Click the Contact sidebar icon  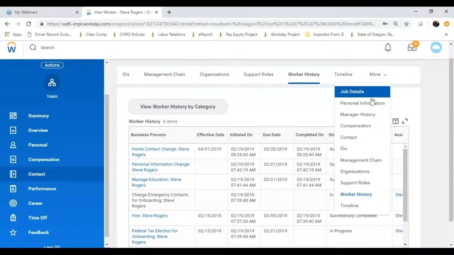[x=13, y=174]
